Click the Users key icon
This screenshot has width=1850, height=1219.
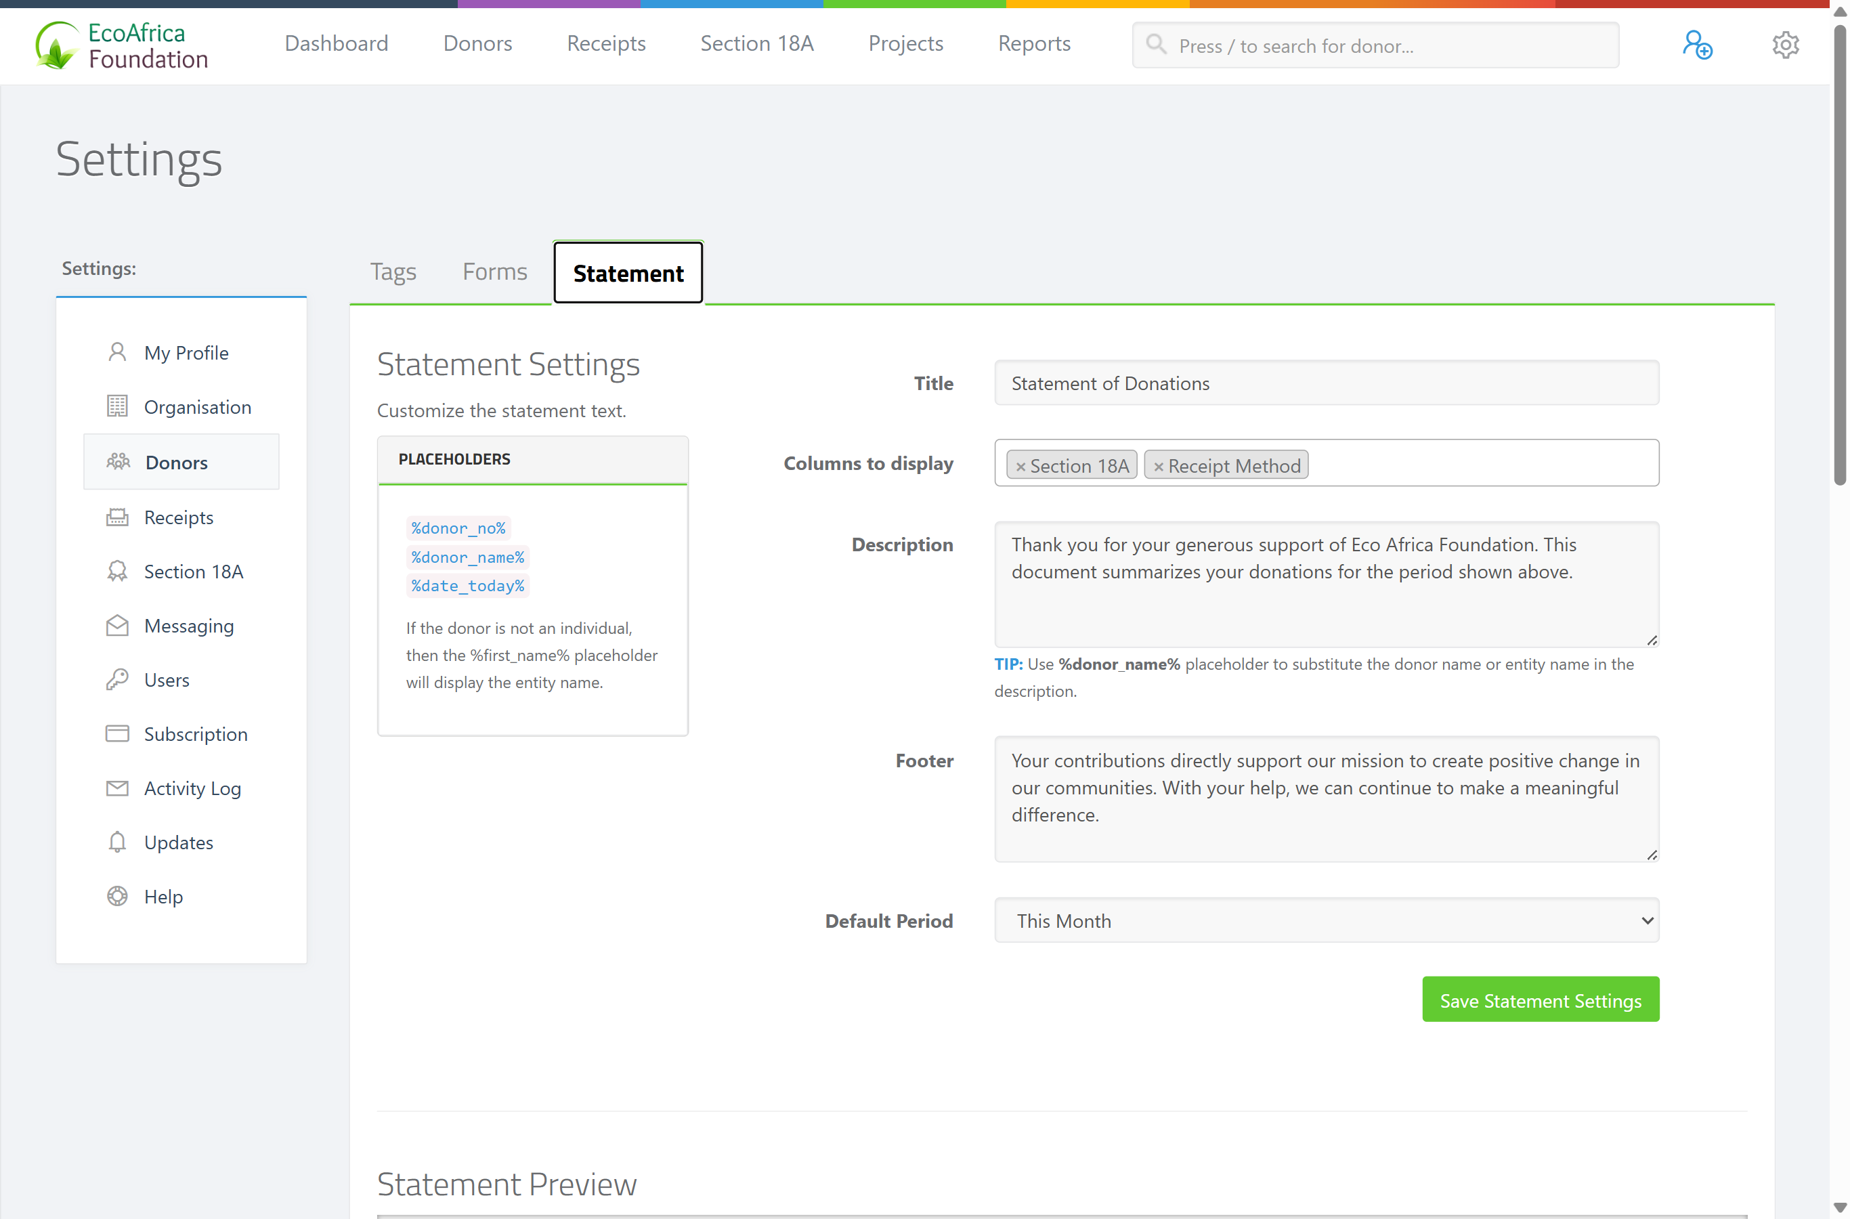click(117, 679)
